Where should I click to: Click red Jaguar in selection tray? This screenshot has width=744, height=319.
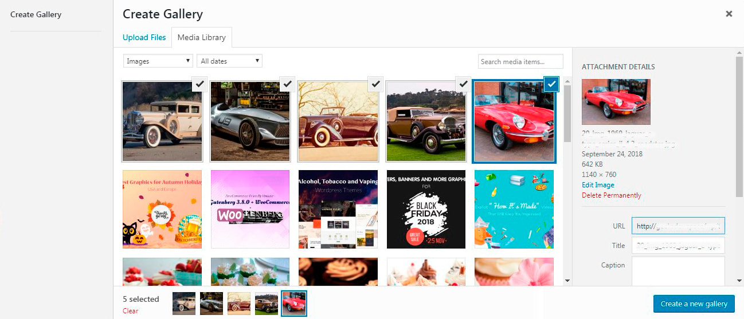294,304
